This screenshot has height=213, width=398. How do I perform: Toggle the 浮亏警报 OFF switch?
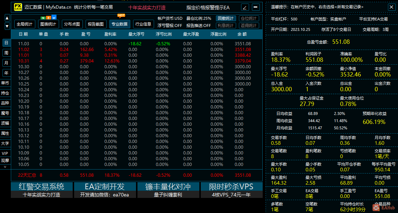click(x=170, y=26)
